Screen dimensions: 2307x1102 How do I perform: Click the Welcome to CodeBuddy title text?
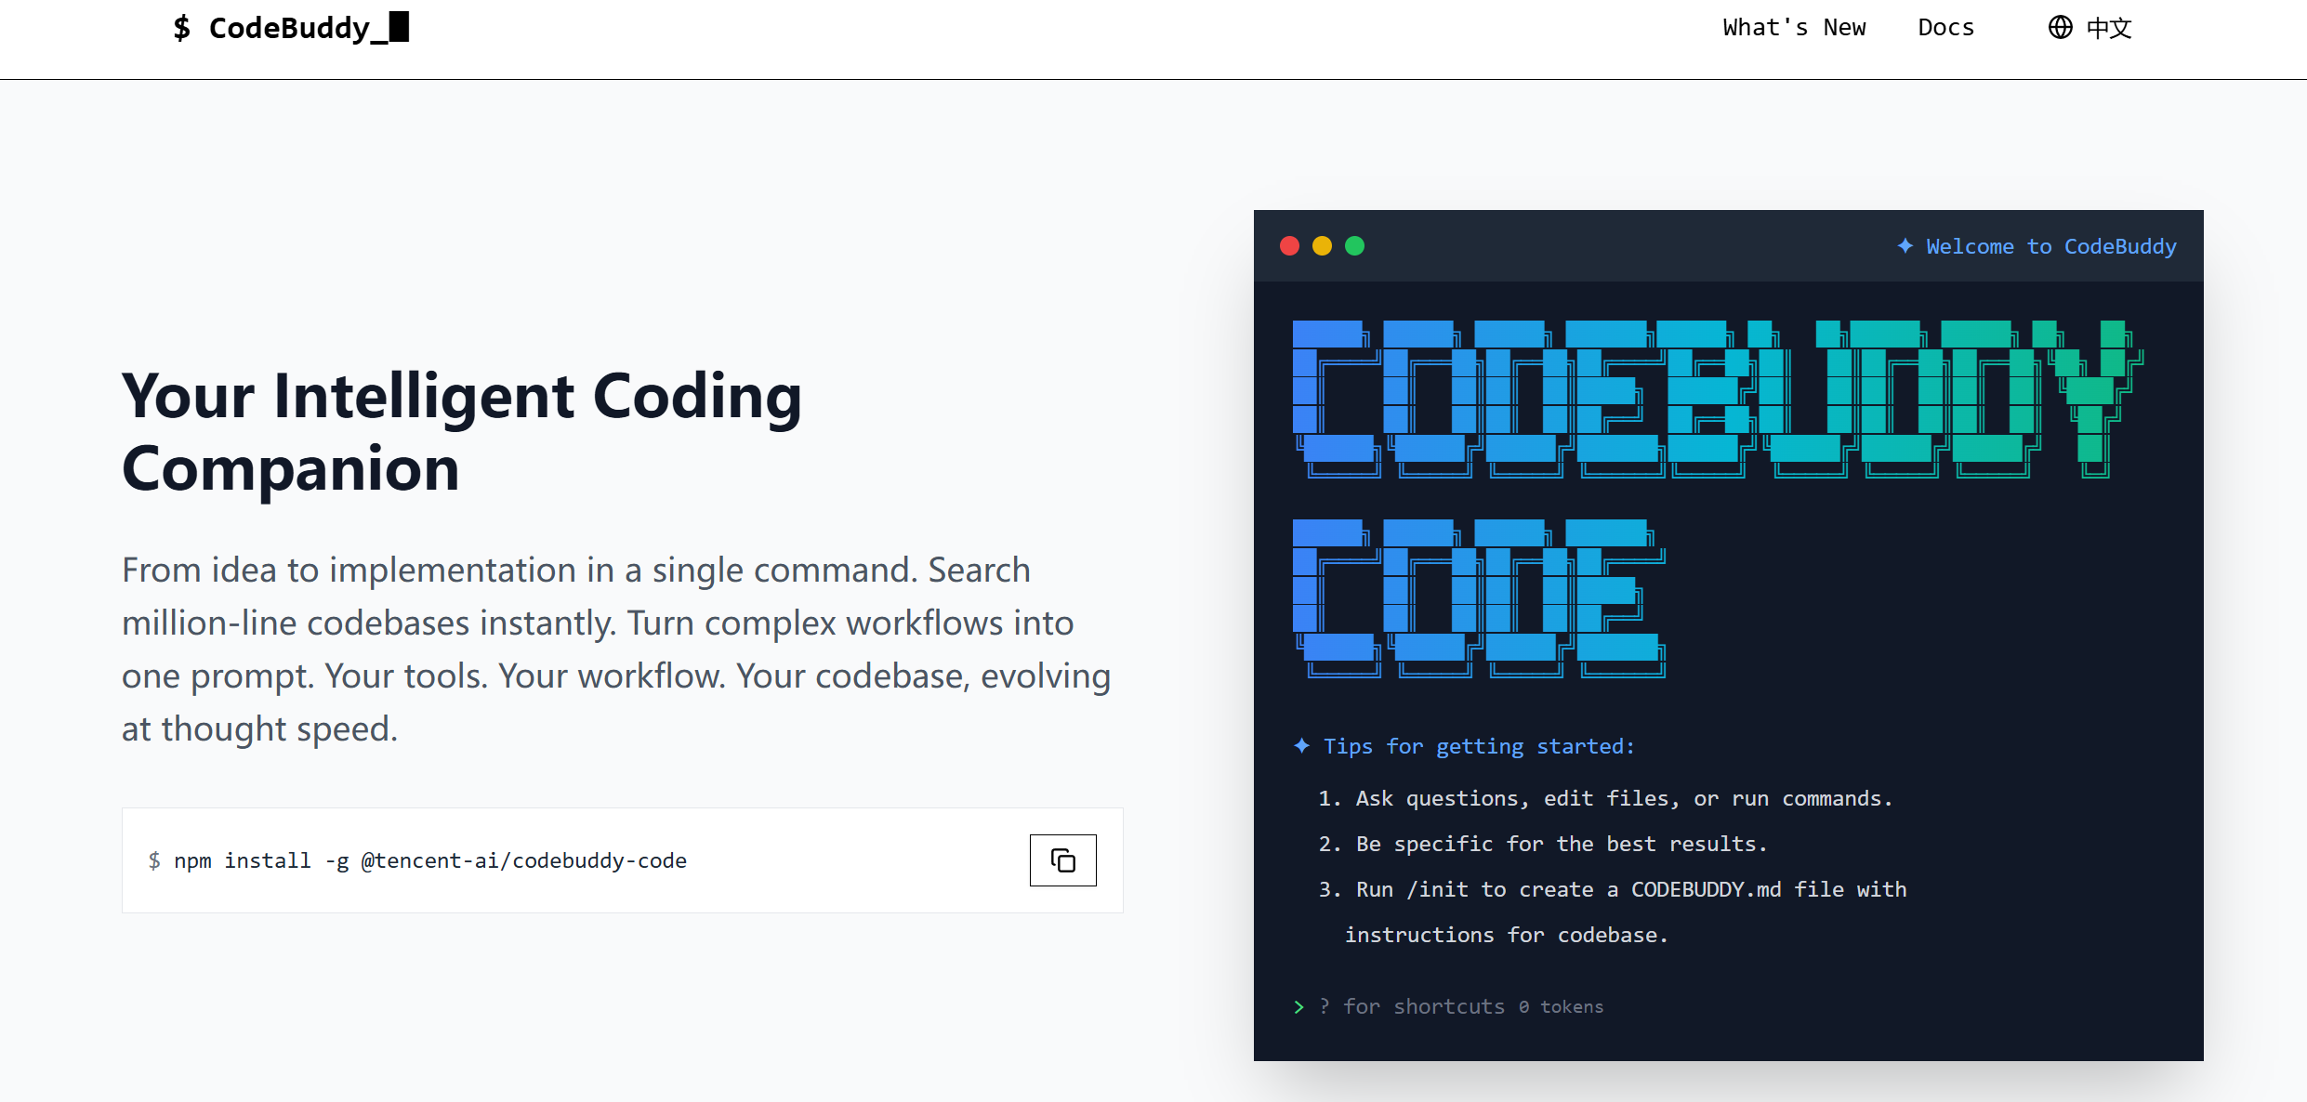click(2050, 246)
